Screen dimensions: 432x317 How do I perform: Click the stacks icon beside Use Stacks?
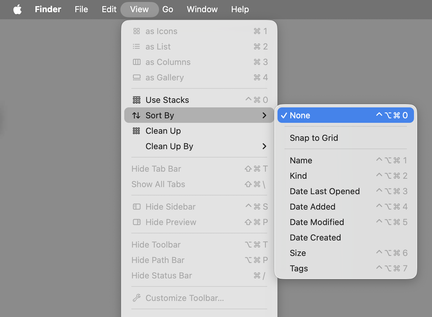[x=136, y=100]
